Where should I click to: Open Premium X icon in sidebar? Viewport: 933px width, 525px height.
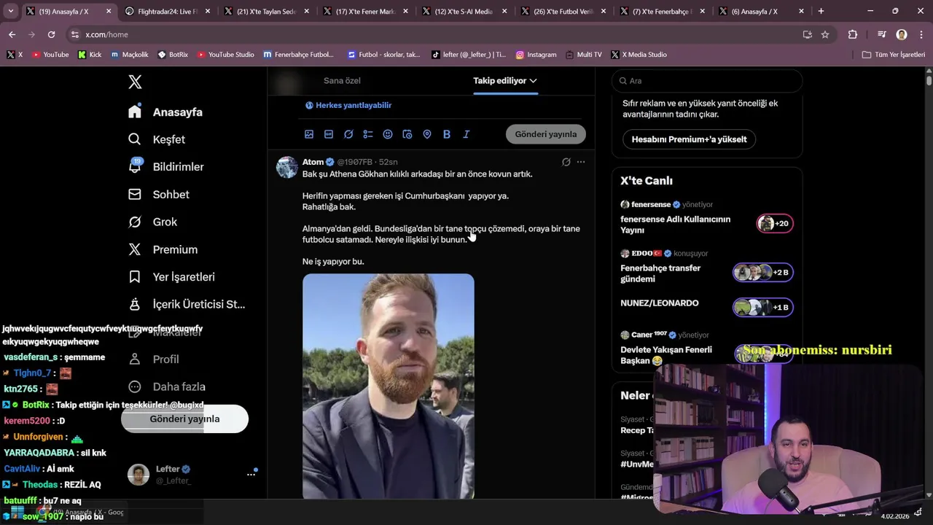pyautogui.click(x=135, y=249)
